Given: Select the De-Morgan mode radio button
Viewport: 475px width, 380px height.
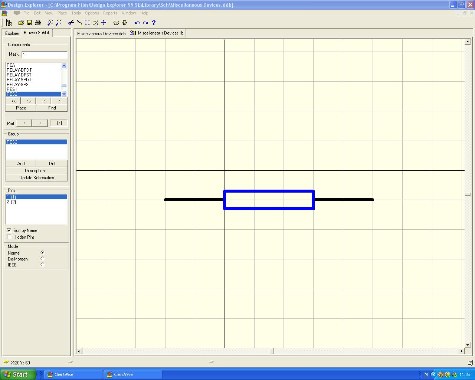Looking at the screenshot, I should tap(42, 259).
